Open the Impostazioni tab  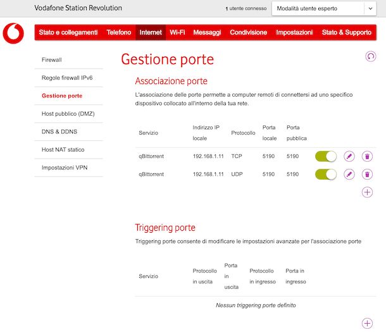click(x=294, y=32)
